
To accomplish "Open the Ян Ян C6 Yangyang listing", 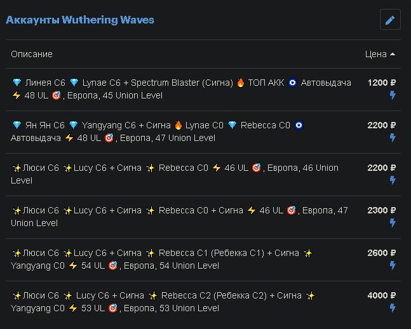I will (x=203, y=132).
